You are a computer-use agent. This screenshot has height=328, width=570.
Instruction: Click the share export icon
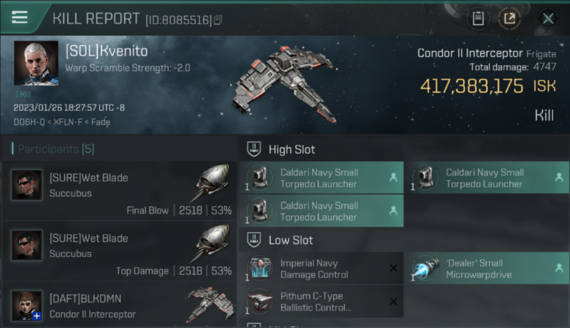[509, 19]
